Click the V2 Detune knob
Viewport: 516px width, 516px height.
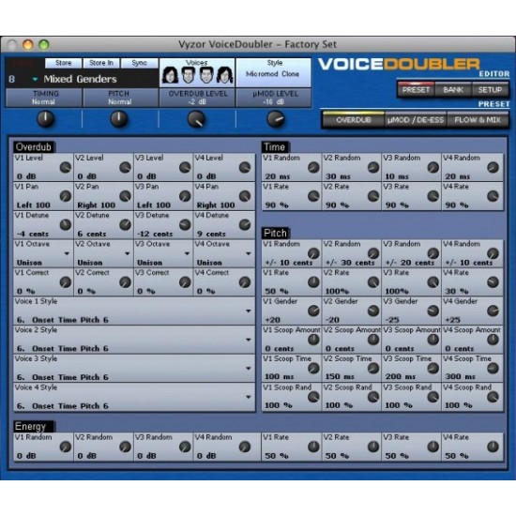[x=125, y=225]
